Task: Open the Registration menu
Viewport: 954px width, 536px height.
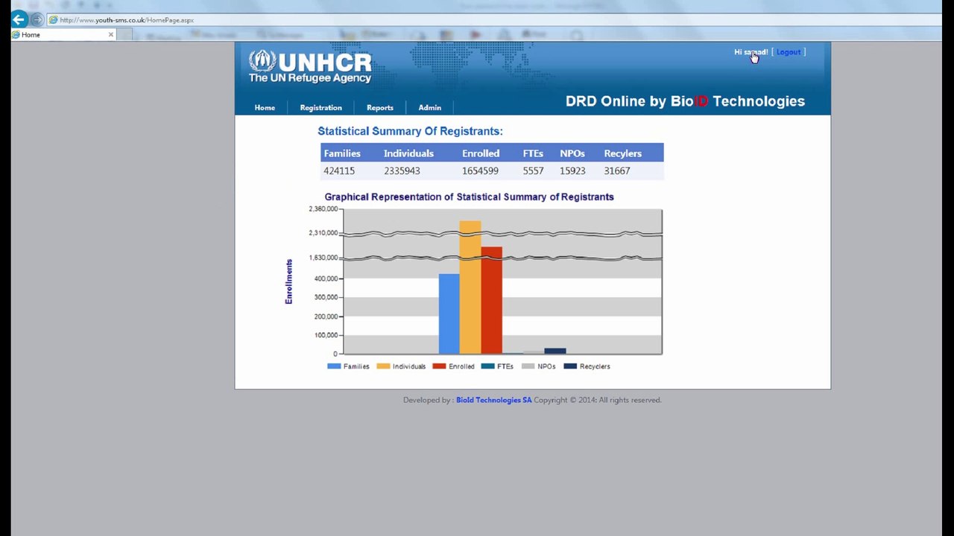Action: point(320,107)
